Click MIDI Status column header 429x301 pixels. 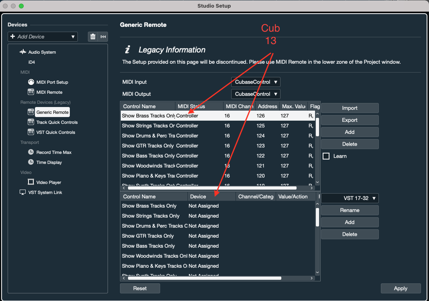(x=199, y=107)
